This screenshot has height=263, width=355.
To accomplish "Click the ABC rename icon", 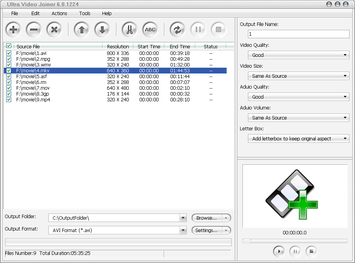I will point(150,29).
